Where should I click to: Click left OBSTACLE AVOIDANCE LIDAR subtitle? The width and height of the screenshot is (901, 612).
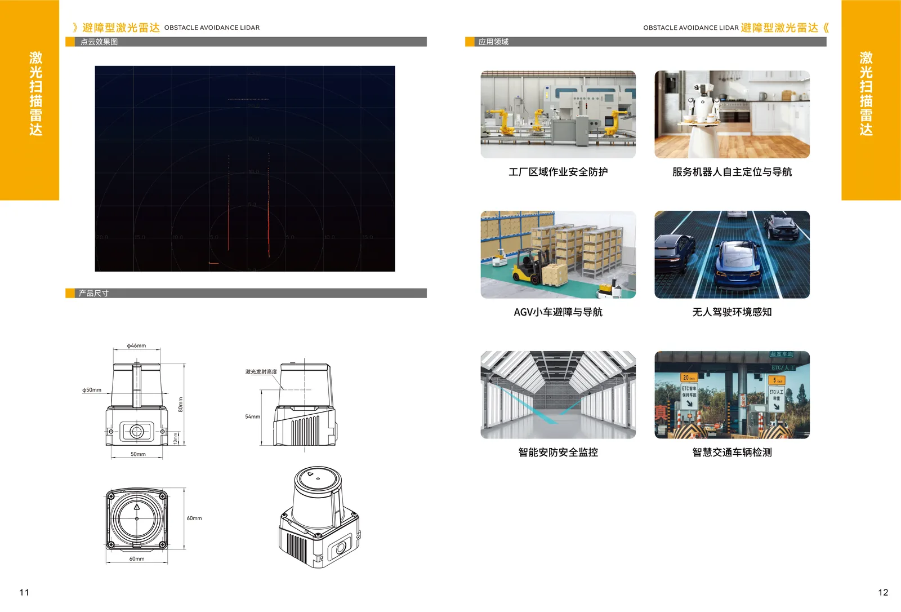pos(212,28)
